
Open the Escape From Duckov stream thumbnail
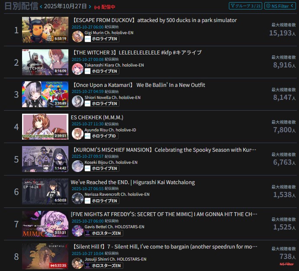tap(45, 30)
